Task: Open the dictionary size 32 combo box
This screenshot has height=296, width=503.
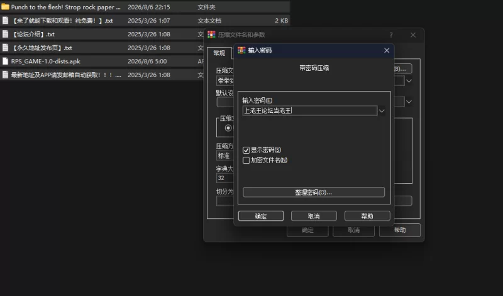Action: (225, 178)
